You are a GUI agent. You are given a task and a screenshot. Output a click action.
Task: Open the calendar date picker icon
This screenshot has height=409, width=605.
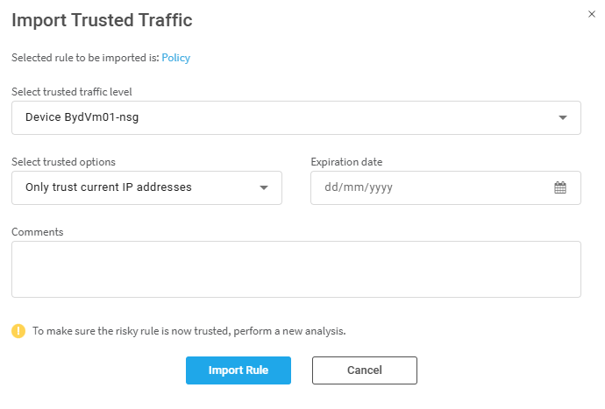click(x=560, y=187)
